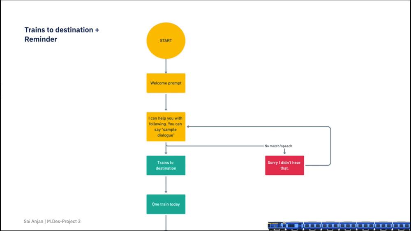411x231 pixels.
Task: Click the last train coach at the right edge
Action: click(401, 225)
